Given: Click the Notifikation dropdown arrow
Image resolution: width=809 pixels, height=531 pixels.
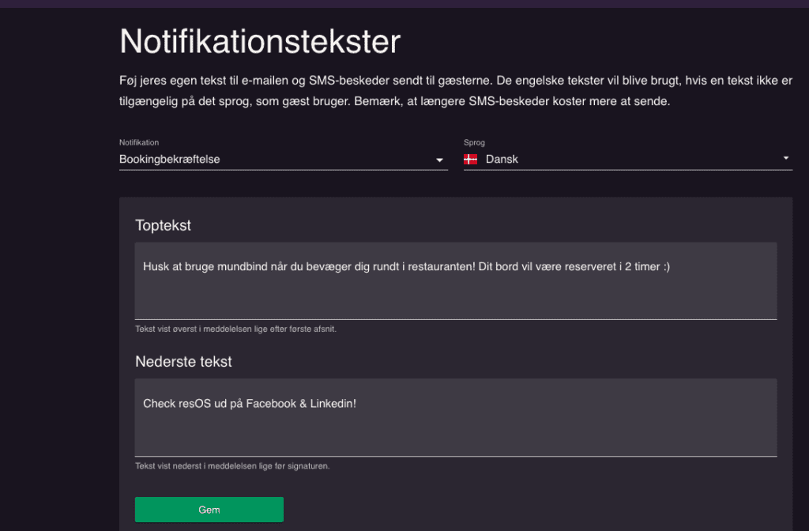Looking at the screenshot, I should point(439,160).
